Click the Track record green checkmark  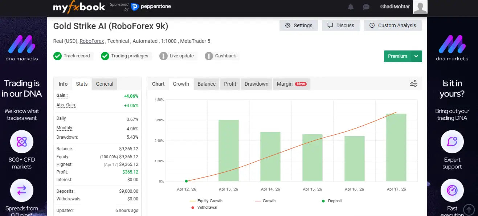[x=57, y=56]
